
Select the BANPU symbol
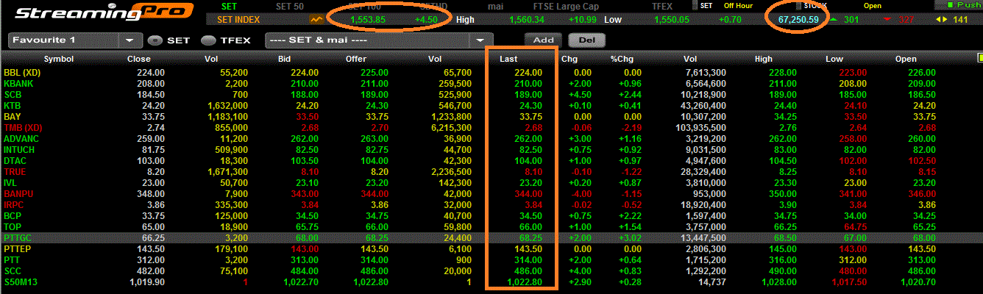(19, 194)
